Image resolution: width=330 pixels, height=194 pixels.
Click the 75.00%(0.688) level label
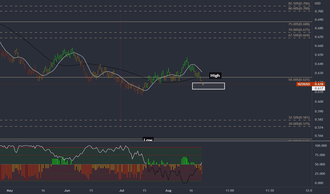pos(299,24)
